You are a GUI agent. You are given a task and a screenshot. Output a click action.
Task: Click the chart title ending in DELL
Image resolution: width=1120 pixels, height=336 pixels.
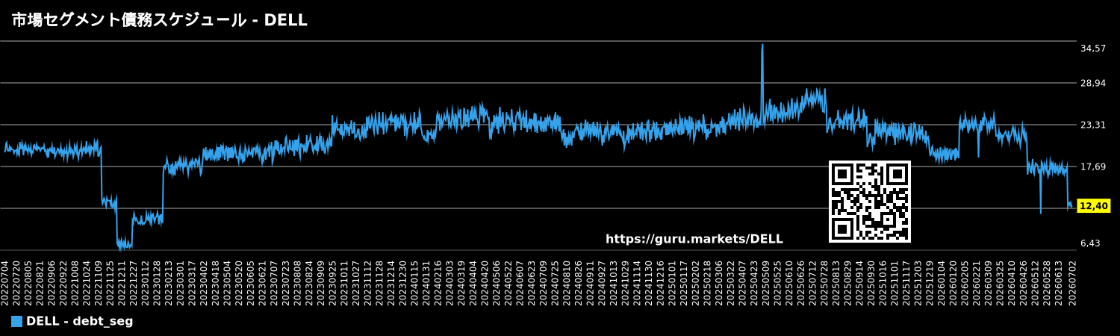coord(159,20)
